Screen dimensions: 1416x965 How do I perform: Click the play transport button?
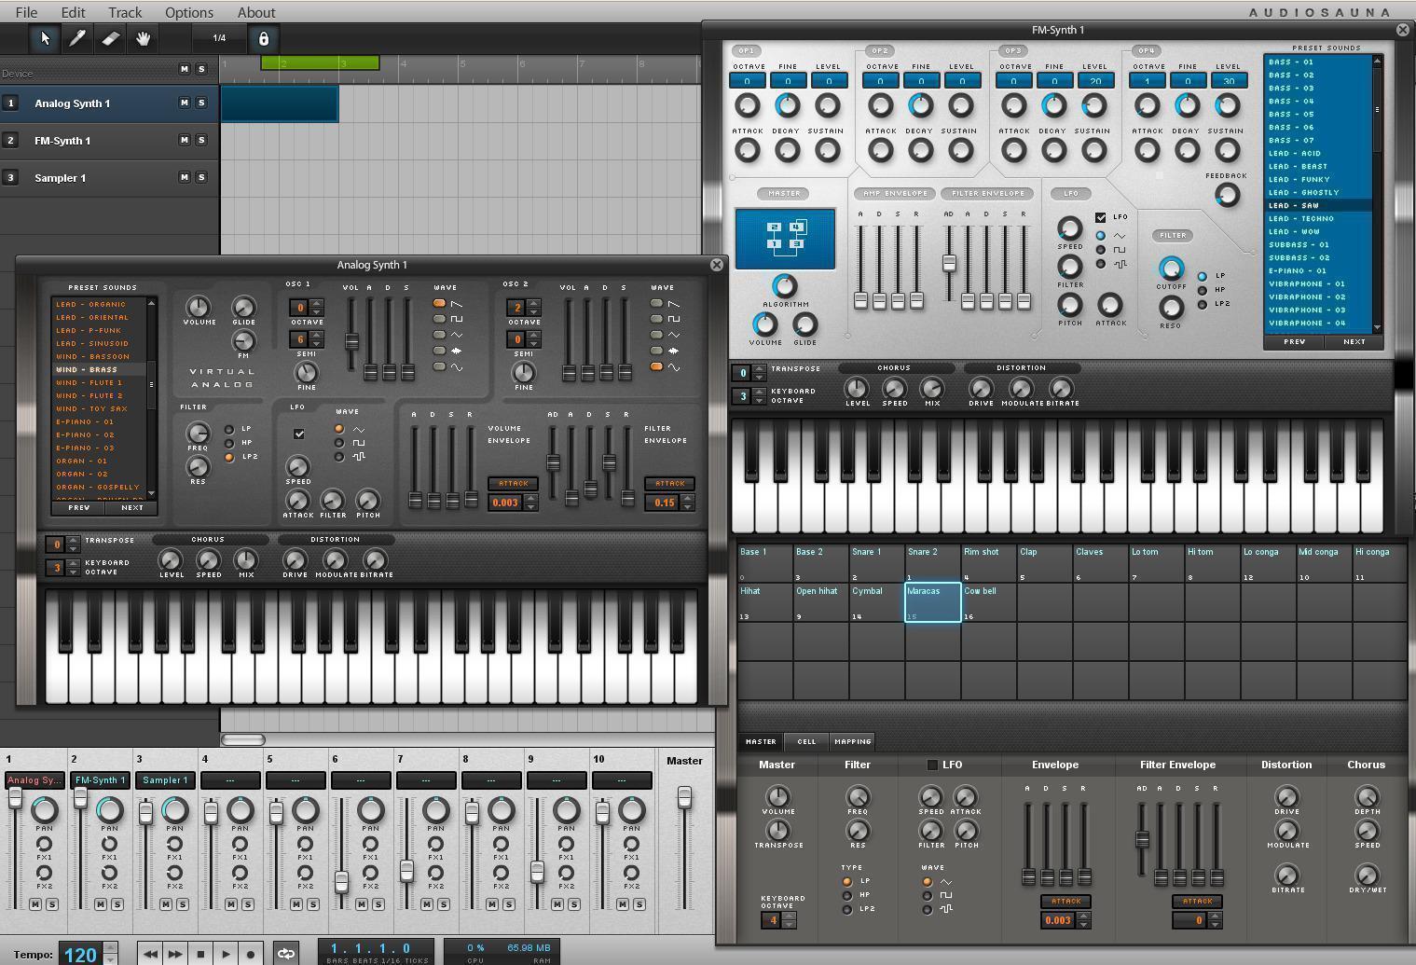226,954
